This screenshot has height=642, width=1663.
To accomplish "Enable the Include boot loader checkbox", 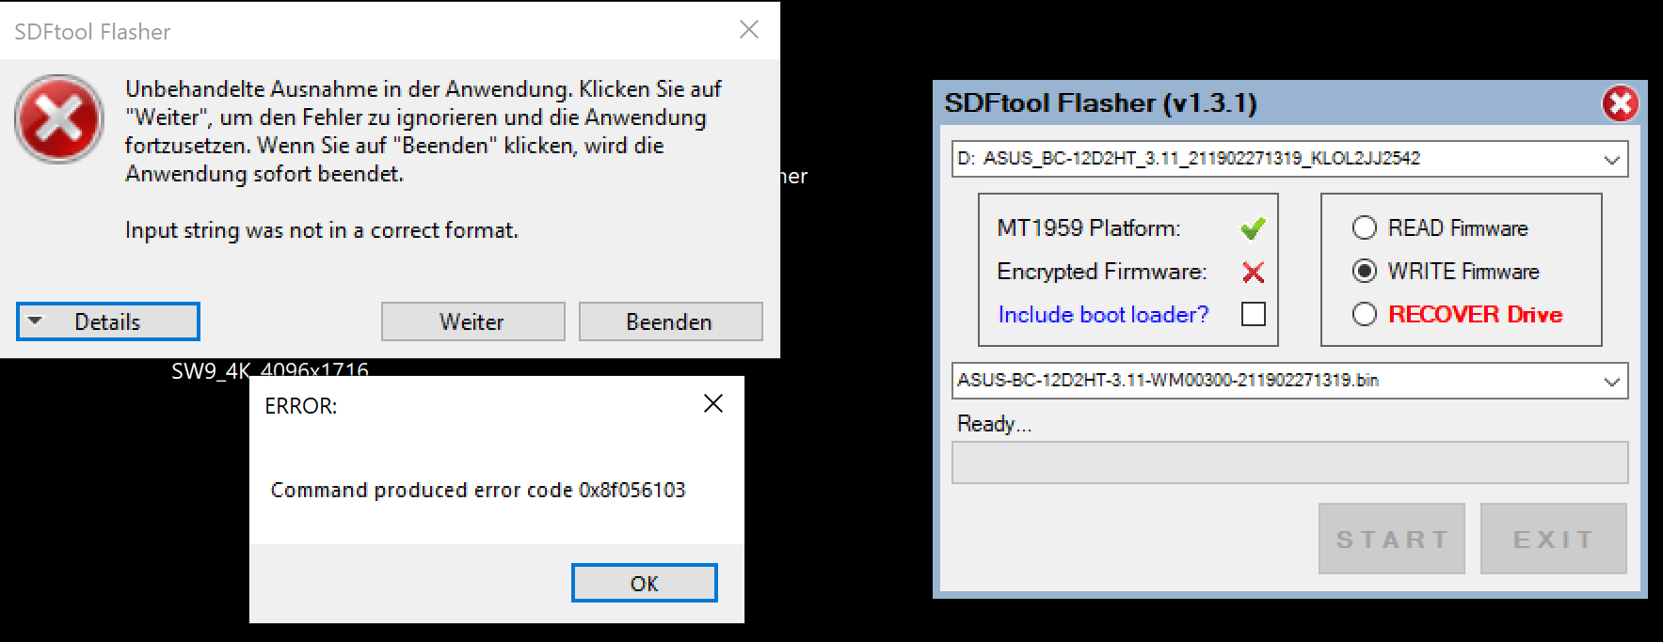I will click(x=1254, y=314).
